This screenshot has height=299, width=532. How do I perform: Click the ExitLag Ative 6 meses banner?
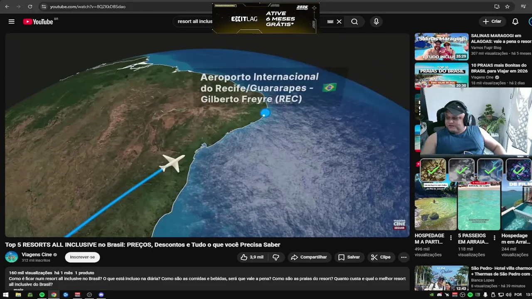tap(265, 19)
